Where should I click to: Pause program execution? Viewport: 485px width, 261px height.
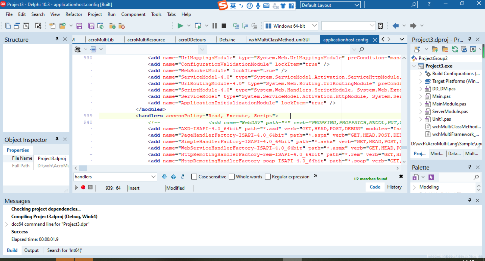pos(214,26)
